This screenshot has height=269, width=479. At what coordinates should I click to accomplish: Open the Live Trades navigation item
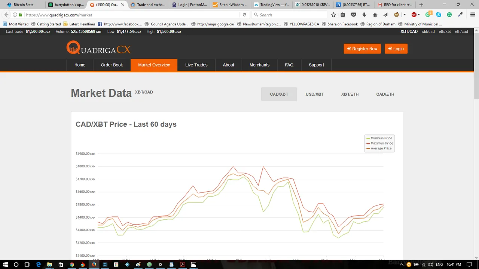196,65
